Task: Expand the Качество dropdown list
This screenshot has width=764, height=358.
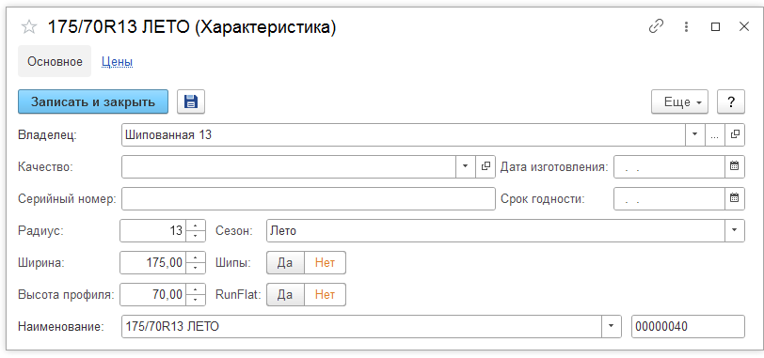Action: click(466, 166)
